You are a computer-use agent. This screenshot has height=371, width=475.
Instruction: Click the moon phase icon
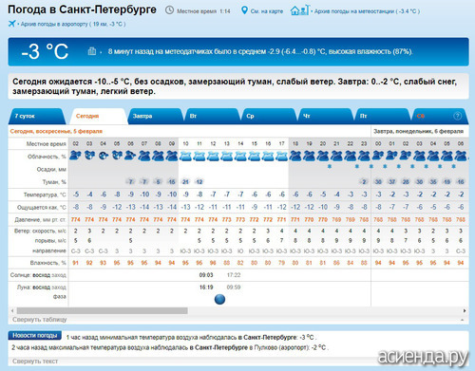click(219, 299)
